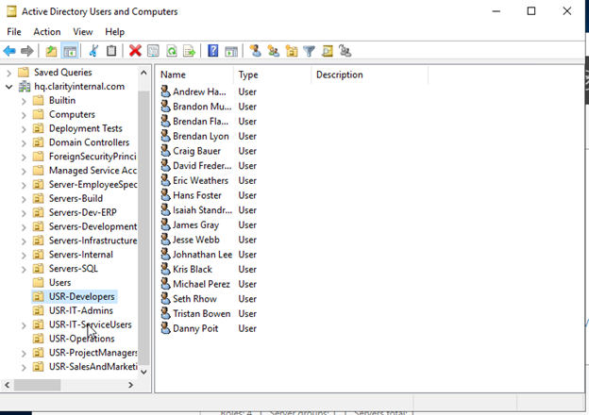Expand the Deployment Tests OU
This screenshot has height=415, width=589.
[x=24, y=129]
